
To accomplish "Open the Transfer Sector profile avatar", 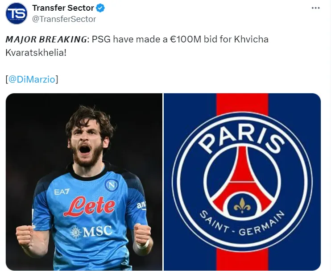I will (x=17, y=13).
